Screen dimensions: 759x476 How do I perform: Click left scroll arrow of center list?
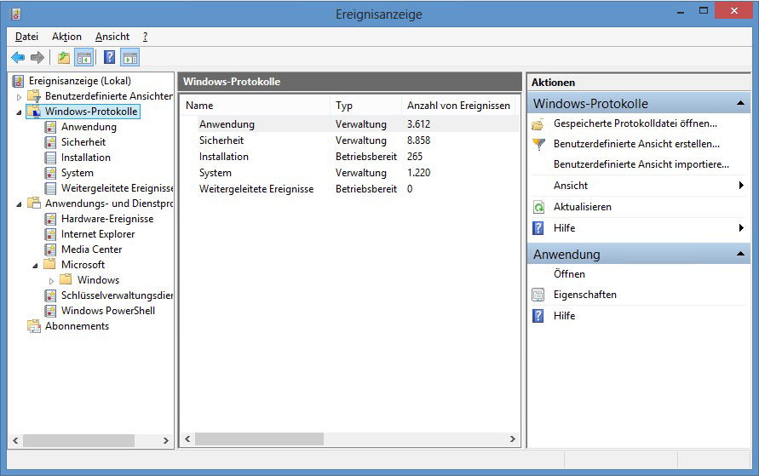[x=187, y=439]
